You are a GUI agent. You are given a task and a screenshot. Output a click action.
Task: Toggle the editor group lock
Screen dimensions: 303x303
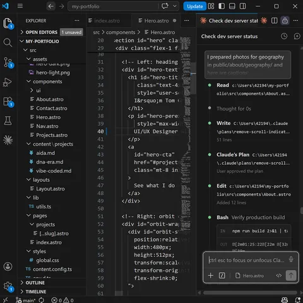(285, 21)
